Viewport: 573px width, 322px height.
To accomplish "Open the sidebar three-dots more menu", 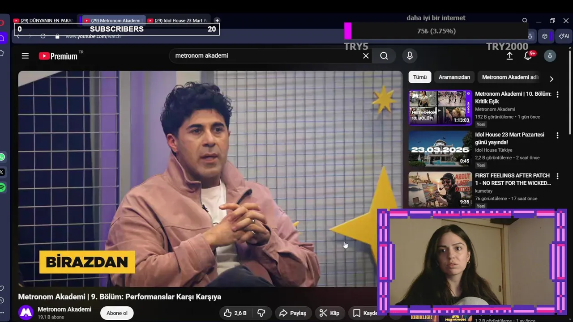I will pos(2,313).
